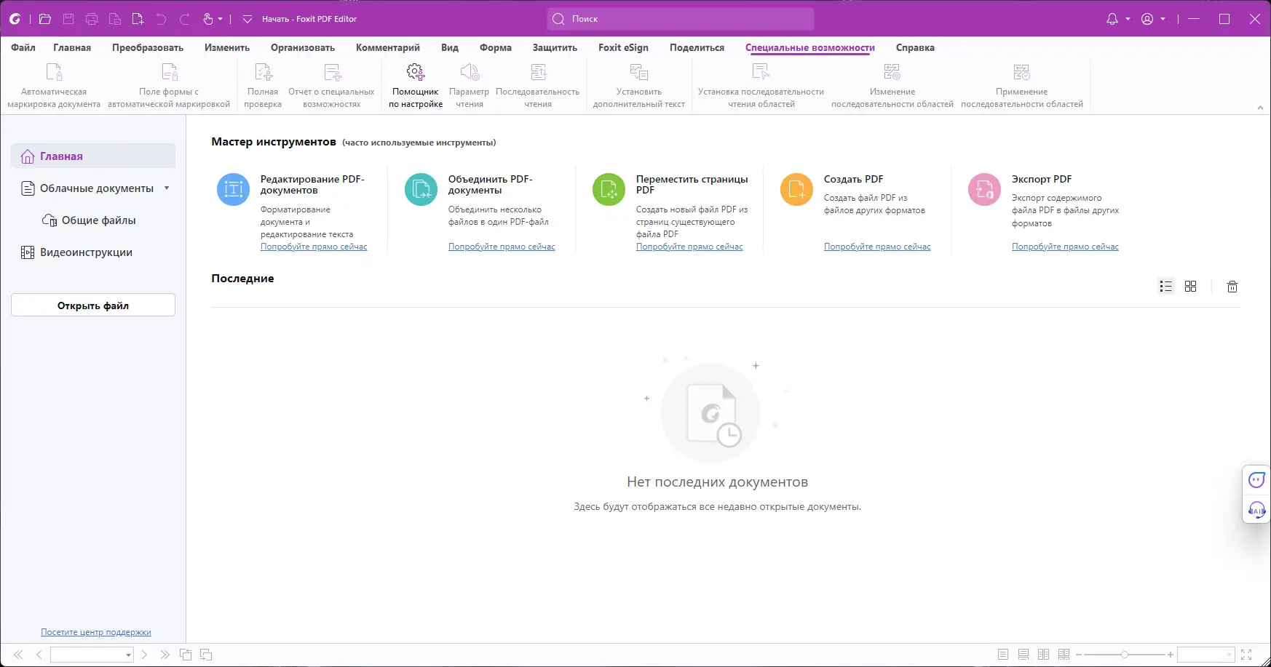This screenshot has width=1271, height=667.
Task: Toggle fullscreen mode in status bar
Action: pyautogui.click(x=1246, y=655)
